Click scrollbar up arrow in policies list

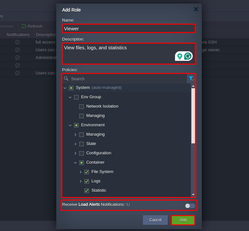[x=193, y=86]
